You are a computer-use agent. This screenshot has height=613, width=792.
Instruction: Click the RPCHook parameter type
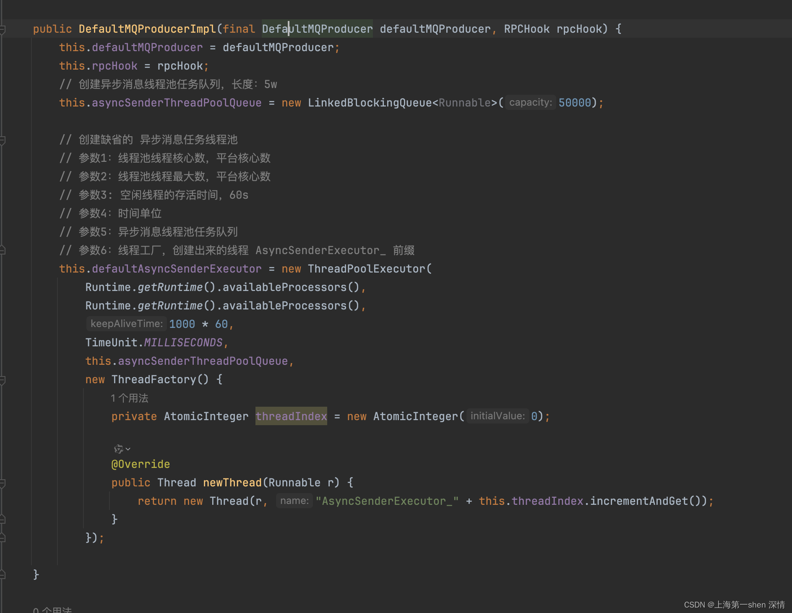[527, 29]
